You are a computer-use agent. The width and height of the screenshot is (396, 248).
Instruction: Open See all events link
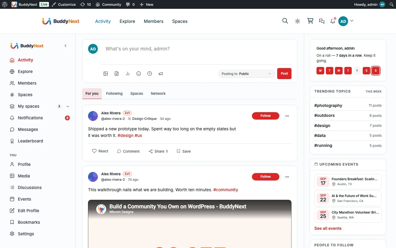[x=328, y=228]
